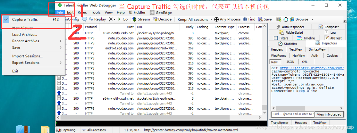Open the toolbar overflow chevron
The image size is (357, 133).
click(x=345, y=21)
